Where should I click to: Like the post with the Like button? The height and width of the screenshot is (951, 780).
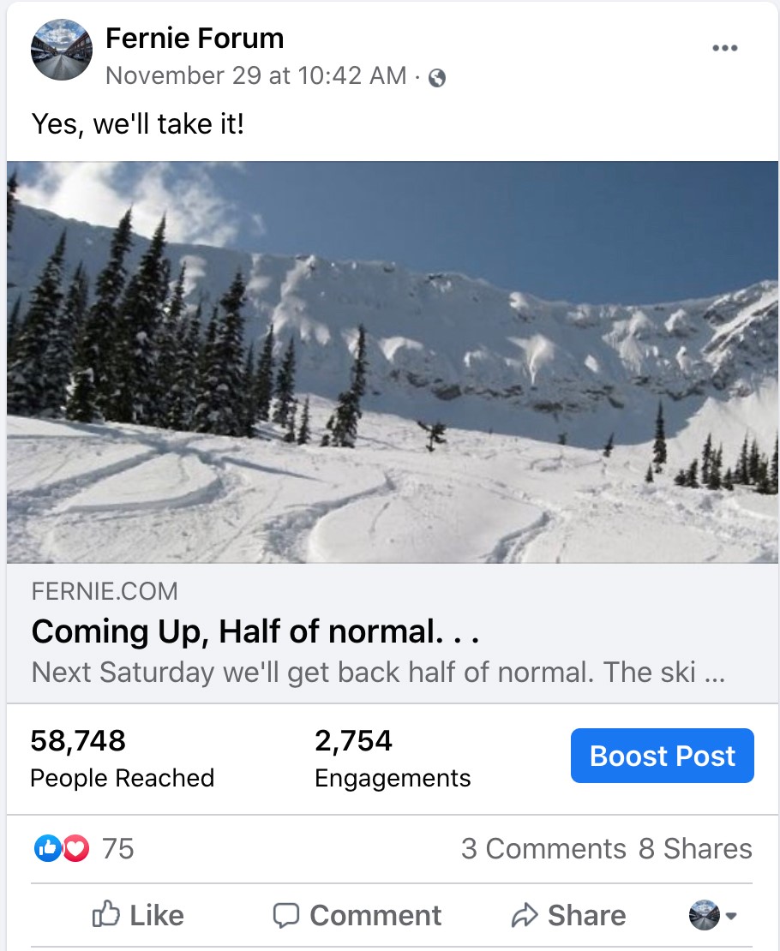coord(138,915)
